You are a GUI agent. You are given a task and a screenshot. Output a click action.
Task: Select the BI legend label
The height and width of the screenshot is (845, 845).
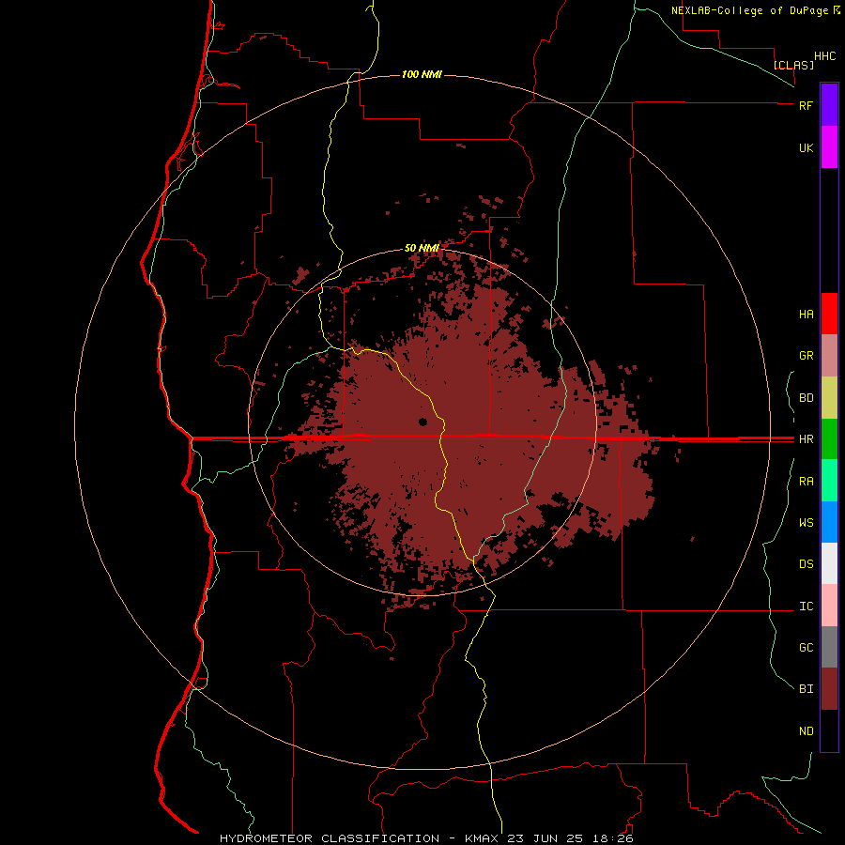click(806, 689)
